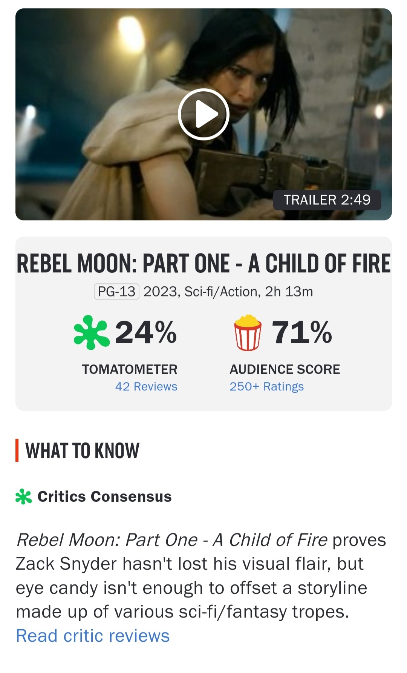Click the TOMATOMETER label
This screenshot has width=407, height=673.
click(130, 369)
